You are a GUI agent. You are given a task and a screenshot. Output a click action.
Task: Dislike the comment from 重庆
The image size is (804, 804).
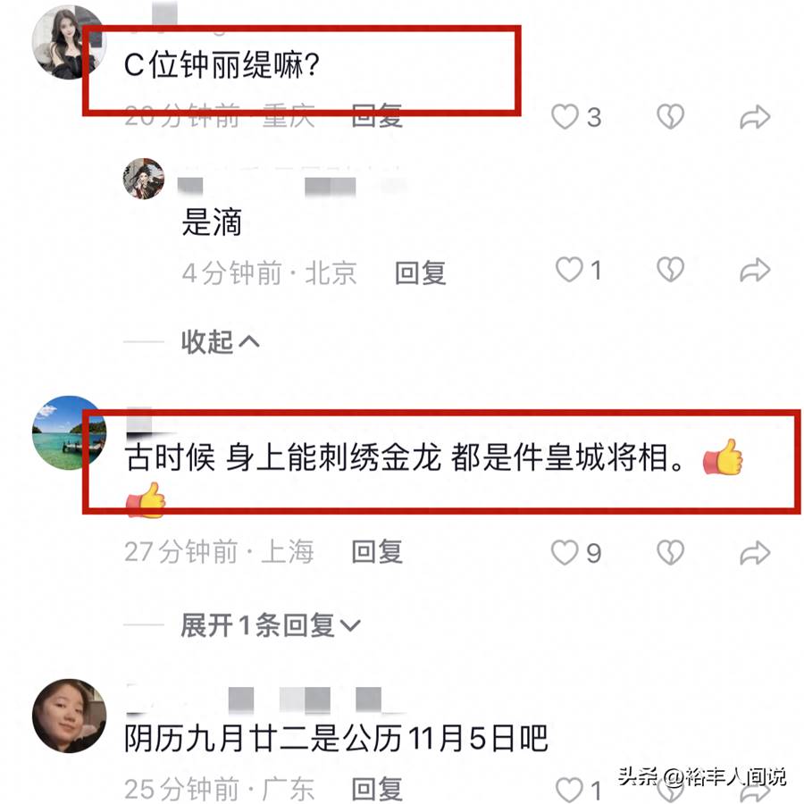671,117
